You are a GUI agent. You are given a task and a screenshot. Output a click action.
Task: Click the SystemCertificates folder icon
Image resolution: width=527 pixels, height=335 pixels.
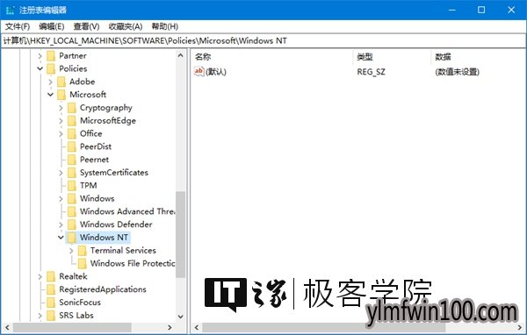(x=72, y=173)
